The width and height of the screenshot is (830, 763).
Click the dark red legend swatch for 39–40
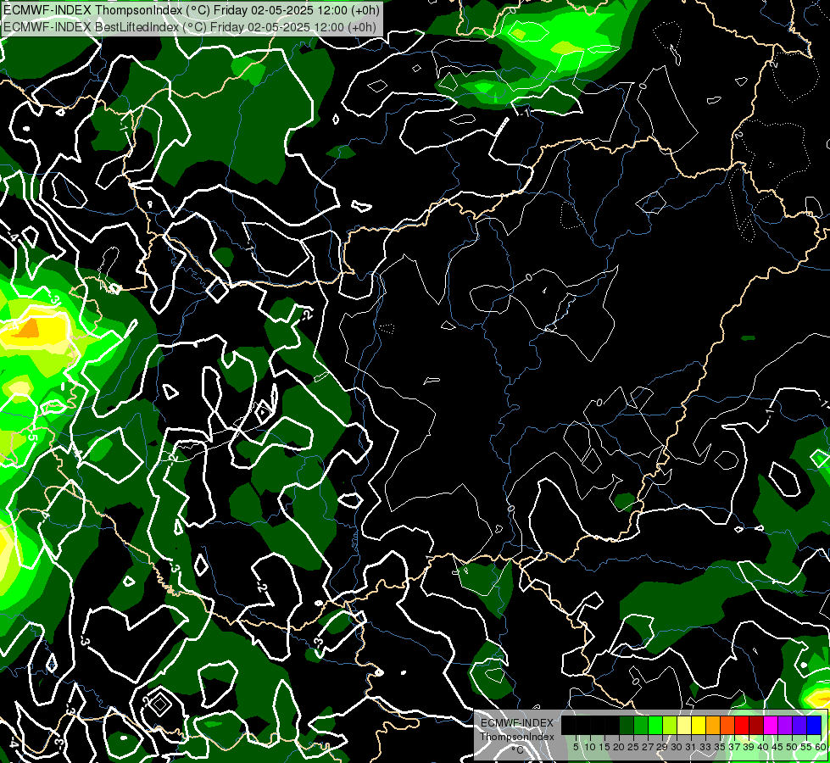[x=756, y=725]
